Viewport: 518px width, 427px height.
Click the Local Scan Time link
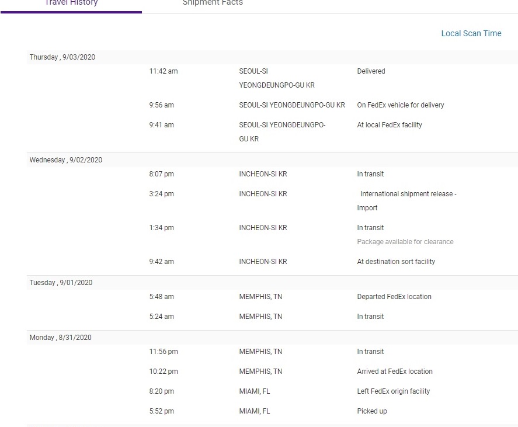tap(471, 33)
